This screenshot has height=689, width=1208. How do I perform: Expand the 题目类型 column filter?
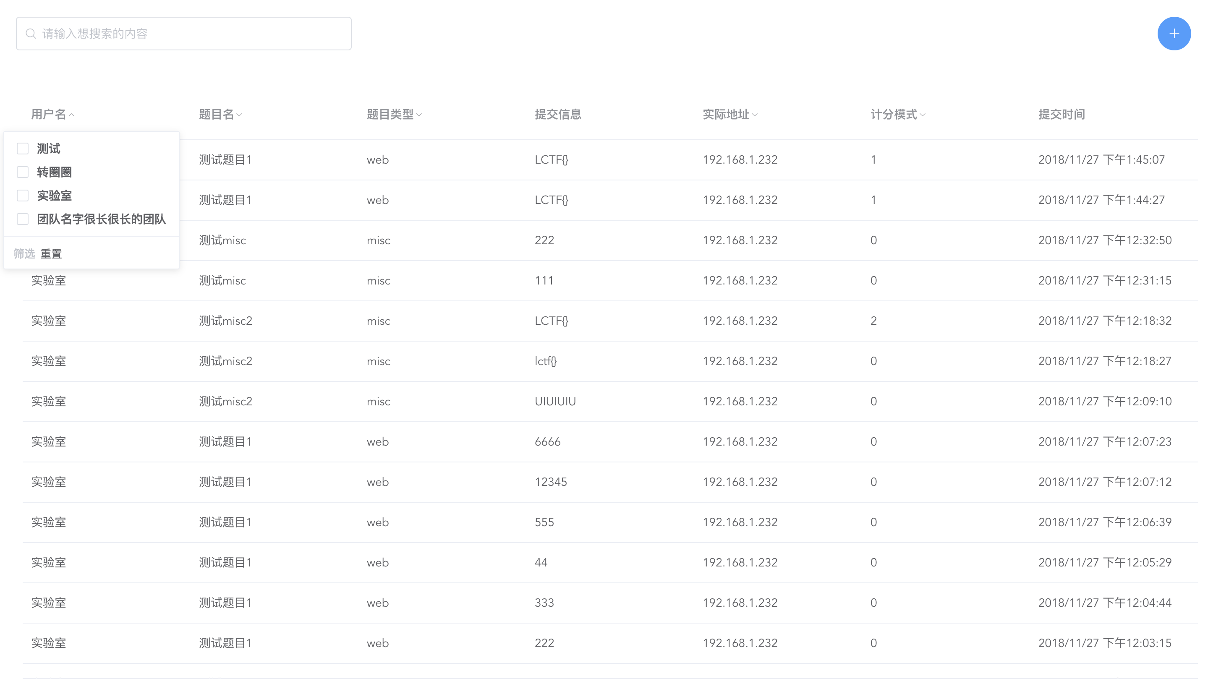(419, 115)
